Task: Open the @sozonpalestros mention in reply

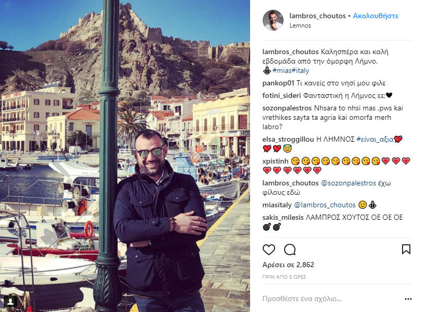Action: [x=348, y=183]
